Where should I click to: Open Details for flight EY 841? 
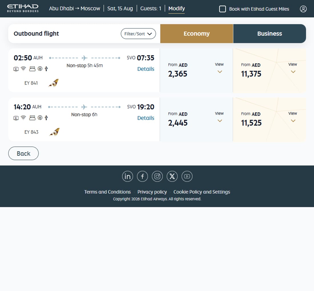pos(146,69)
